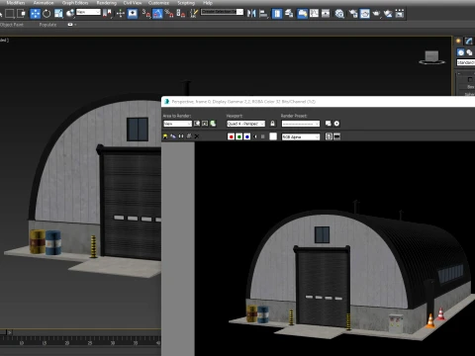The width and height of the screenshot is (475, 356).
Task: Toggle the Scene Explorer button
Action: tap(277, 14)
